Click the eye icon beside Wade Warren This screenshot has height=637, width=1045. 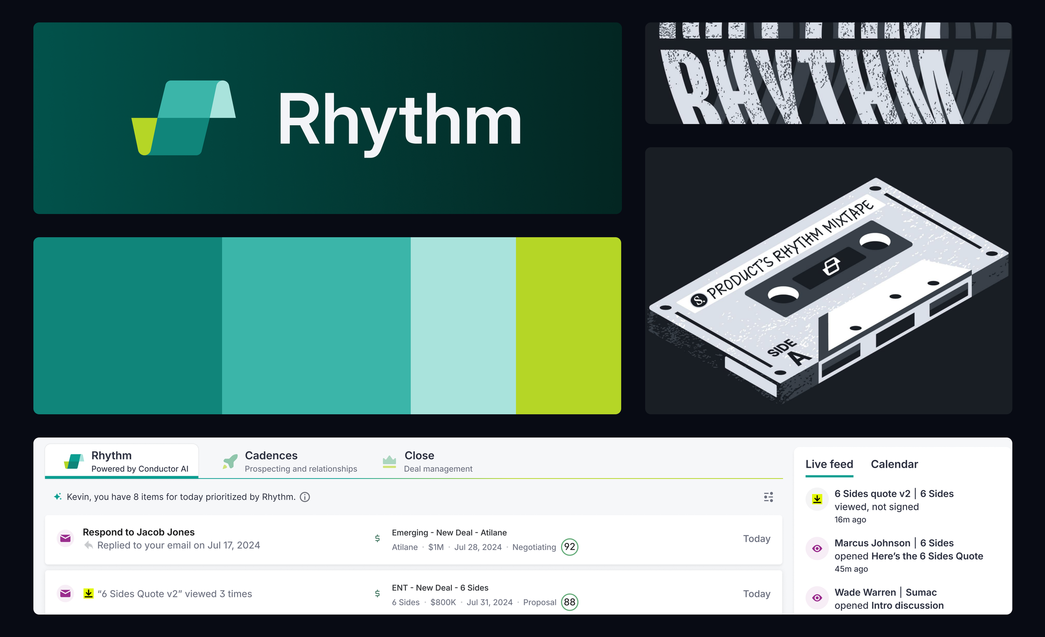(x=817, y=598)
